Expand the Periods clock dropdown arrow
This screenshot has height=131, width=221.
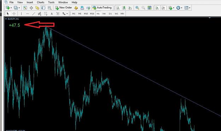(x=181, y=8)
